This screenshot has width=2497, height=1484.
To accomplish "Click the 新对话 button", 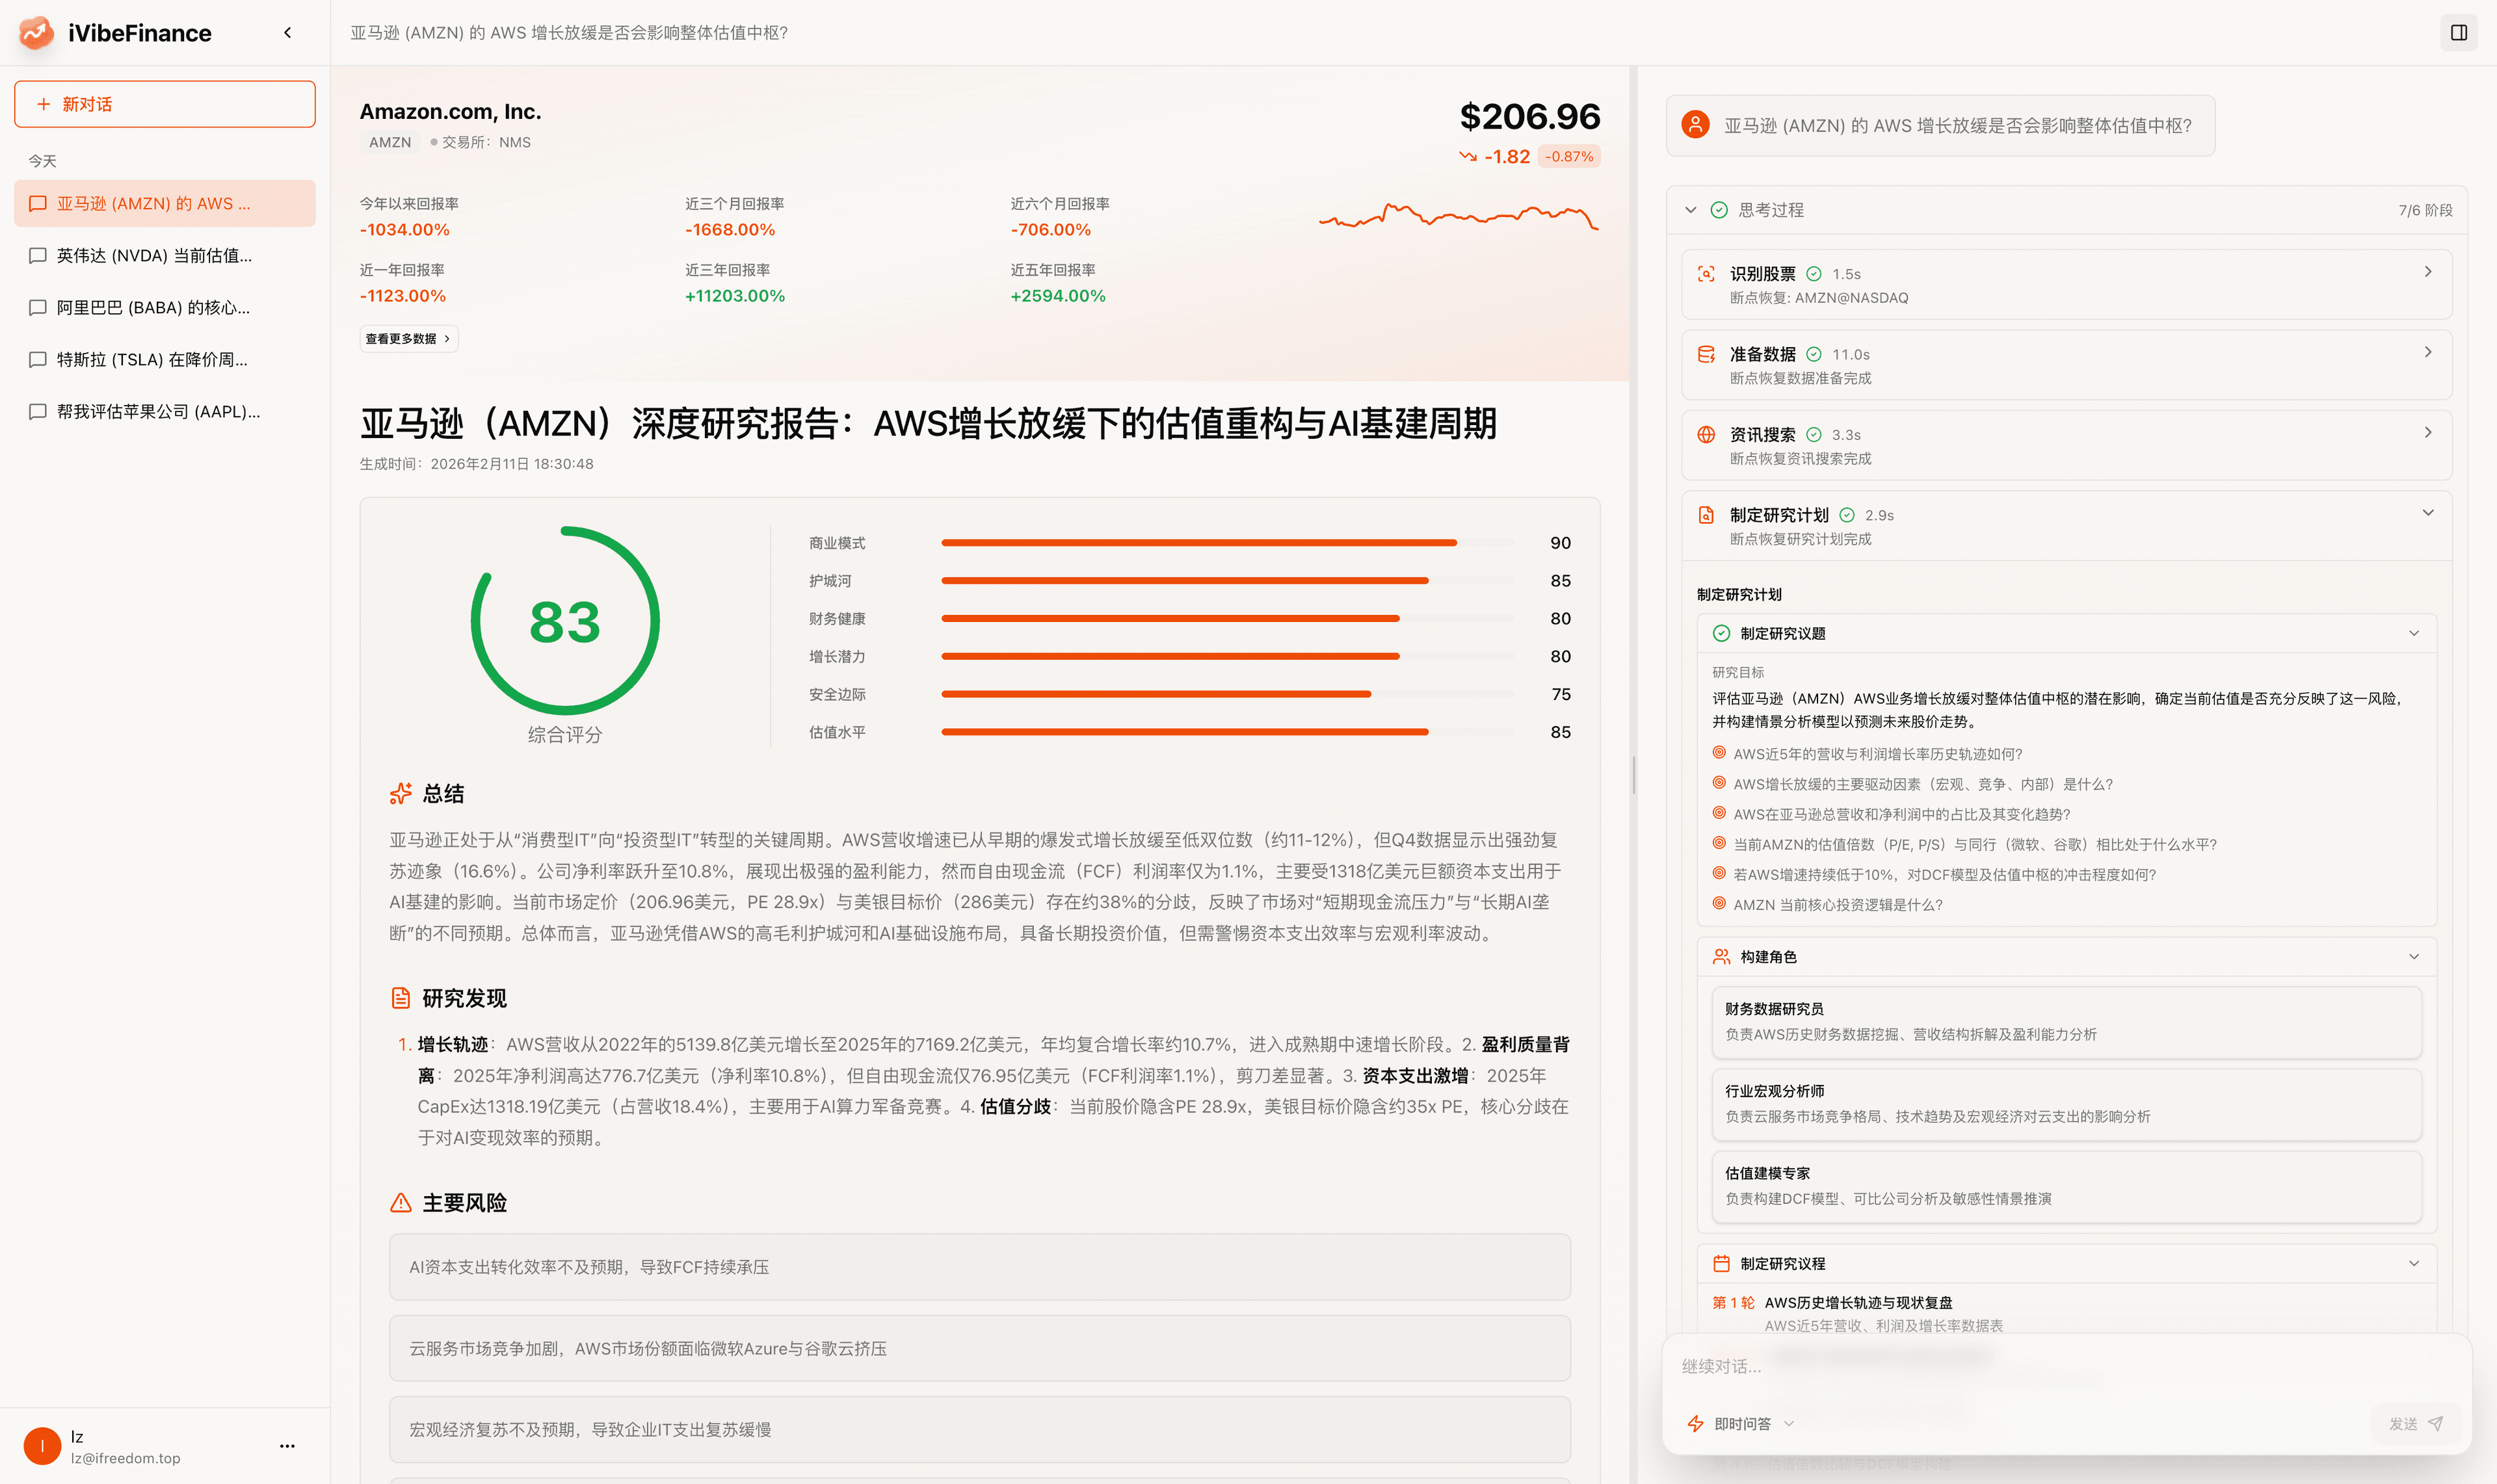I will 164,103.
